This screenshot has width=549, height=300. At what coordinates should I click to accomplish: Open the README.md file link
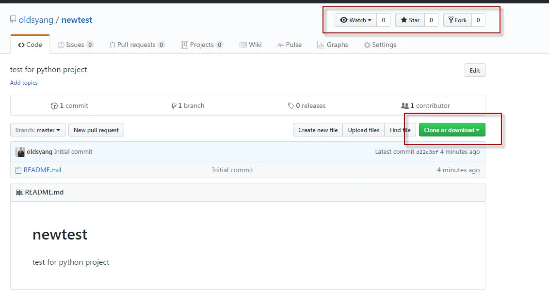42,170
